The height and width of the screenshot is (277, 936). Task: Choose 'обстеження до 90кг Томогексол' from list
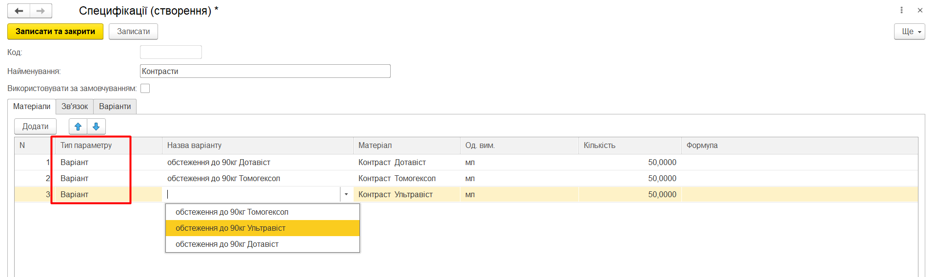tap(262, 212)
